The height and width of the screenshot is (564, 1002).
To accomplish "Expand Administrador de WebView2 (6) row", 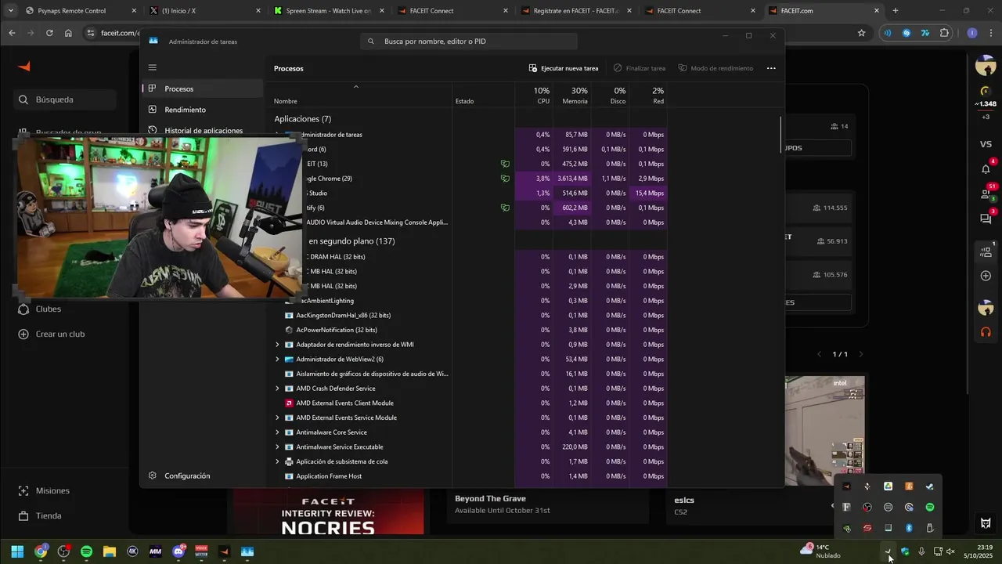I will (277, 360).
